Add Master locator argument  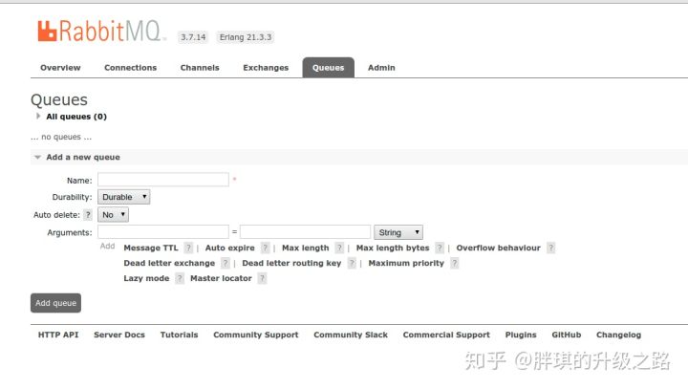coord(221,278)
